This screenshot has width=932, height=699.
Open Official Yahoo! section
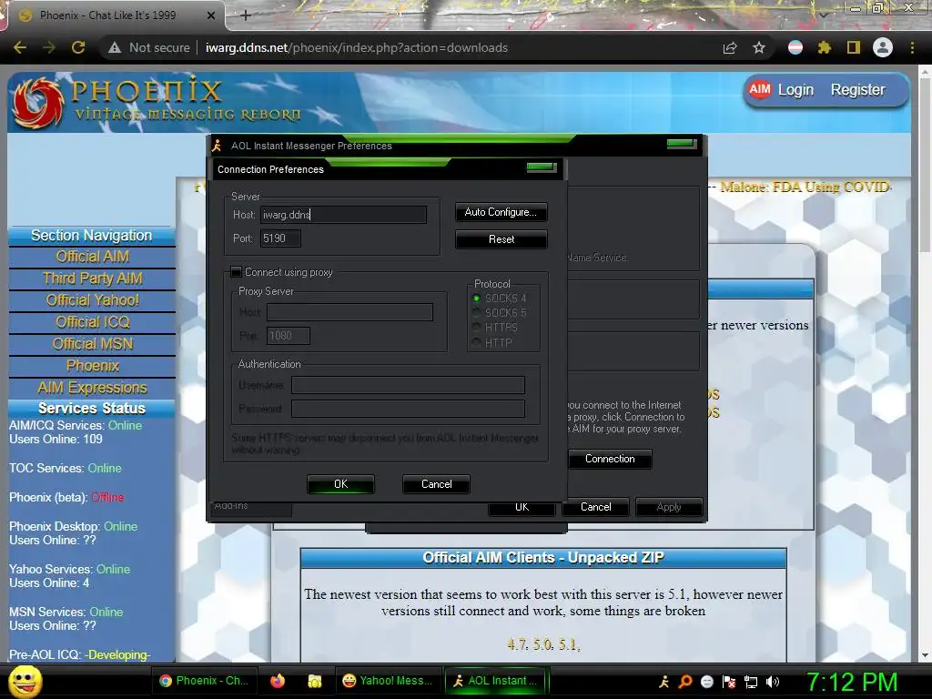[92, 300]
